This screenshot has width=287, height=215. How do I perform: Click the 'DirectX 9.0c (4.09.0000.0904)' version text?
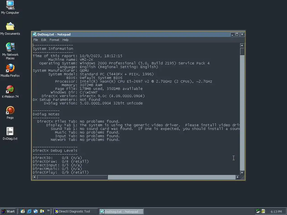click(x=112, y=96)
